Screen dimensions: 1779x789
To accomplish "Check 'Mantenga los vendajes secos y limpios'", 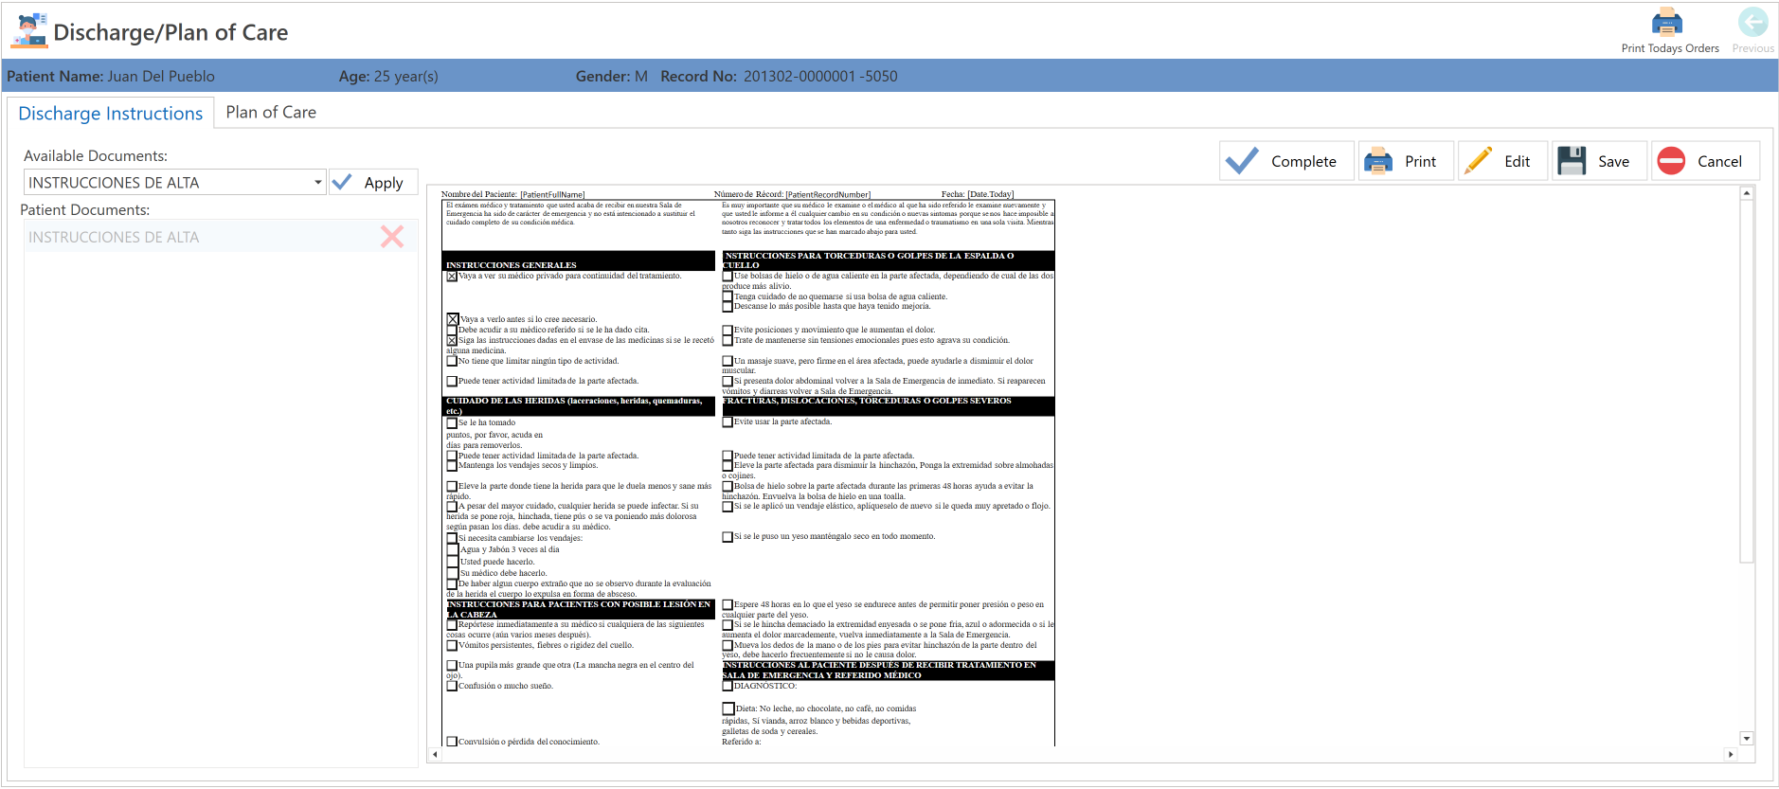I will [452, 466].
